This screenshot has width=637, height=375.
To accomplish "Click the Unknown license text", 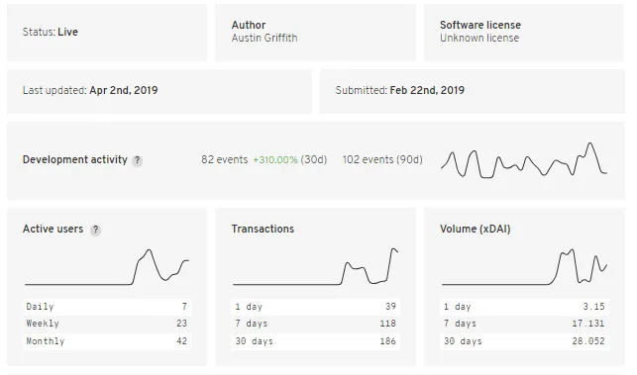I will (479, 38).
